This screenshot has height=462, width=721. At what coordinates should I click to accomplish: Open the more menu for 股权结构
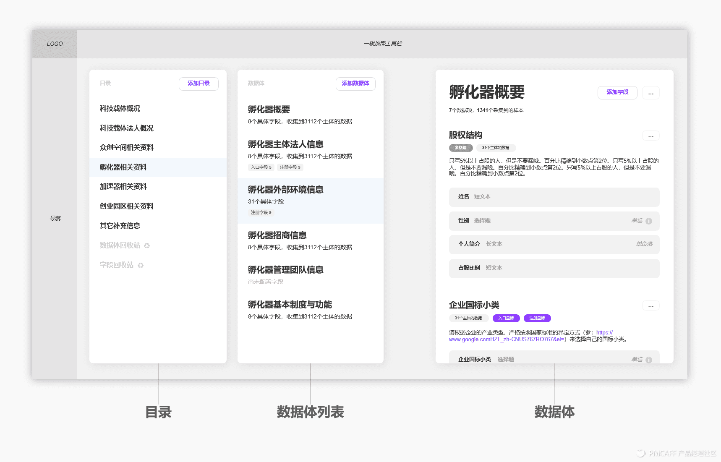pyautogui.click(x=650, y=136)
